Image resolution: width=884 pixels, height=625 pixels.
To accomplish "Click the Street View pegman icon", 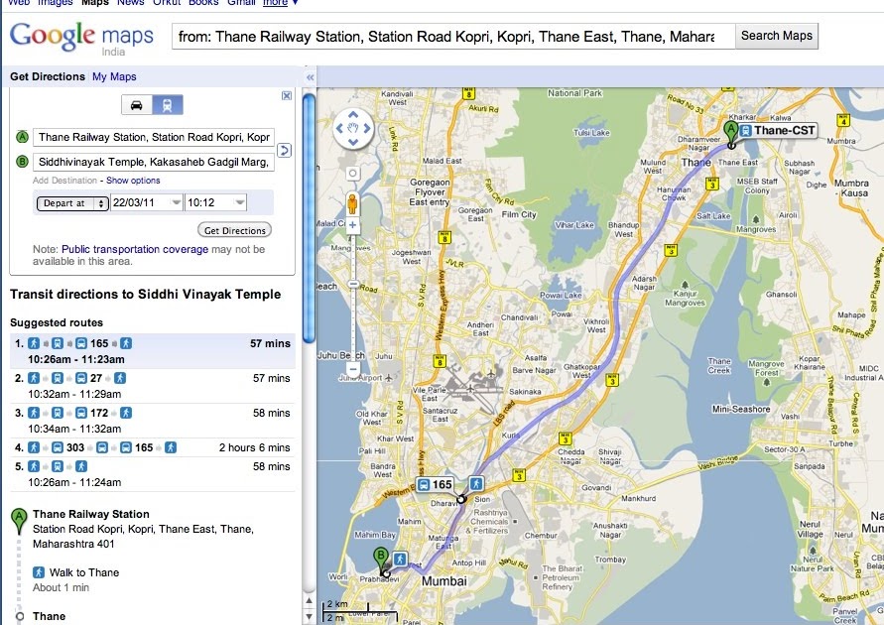I will (352, 203).
